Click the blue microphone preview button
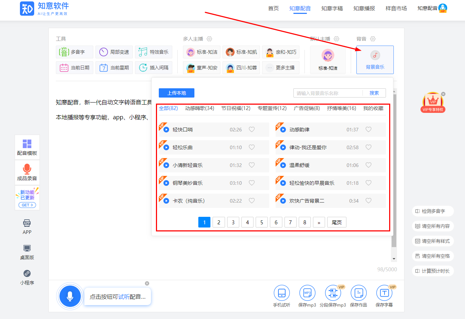 point(70,296)
